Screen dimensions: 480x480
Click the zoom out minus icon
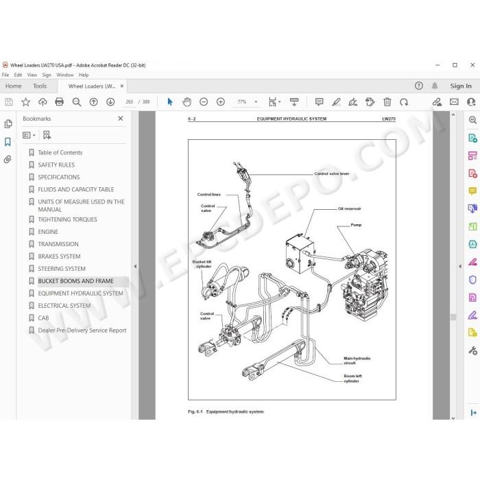click(204, 102)
